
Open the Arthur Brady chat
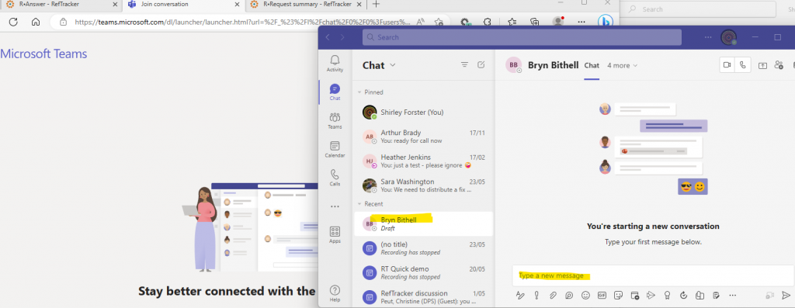[x=423, y=137]
